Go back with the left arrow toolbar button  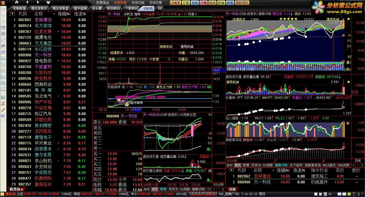27,2
